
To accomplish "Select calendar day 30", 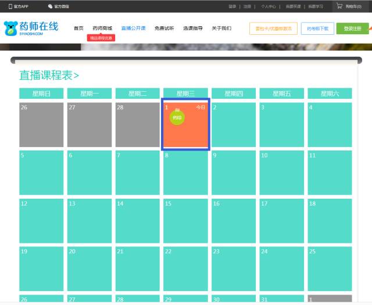I will click(x=234, y=299).
